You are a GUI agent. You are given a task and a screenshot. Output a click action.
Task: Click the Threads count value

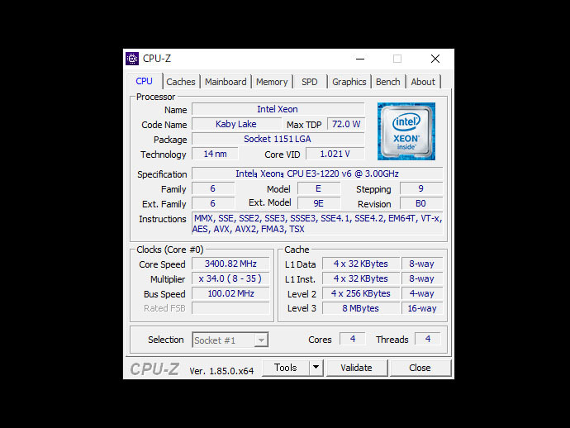click(x=428, y=339)
